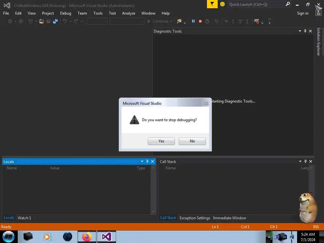Click the IntelliTrace events toolbar icon
Image resolution: width=324 pixels, height=243 pixels.
tap(257, 21)
